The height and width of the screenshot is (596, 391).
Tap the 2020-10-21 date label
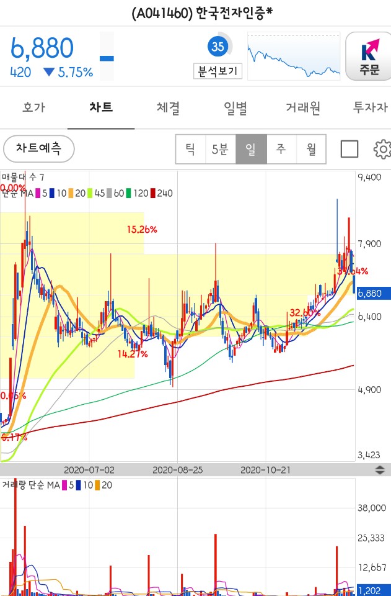(x=265, y=470)
